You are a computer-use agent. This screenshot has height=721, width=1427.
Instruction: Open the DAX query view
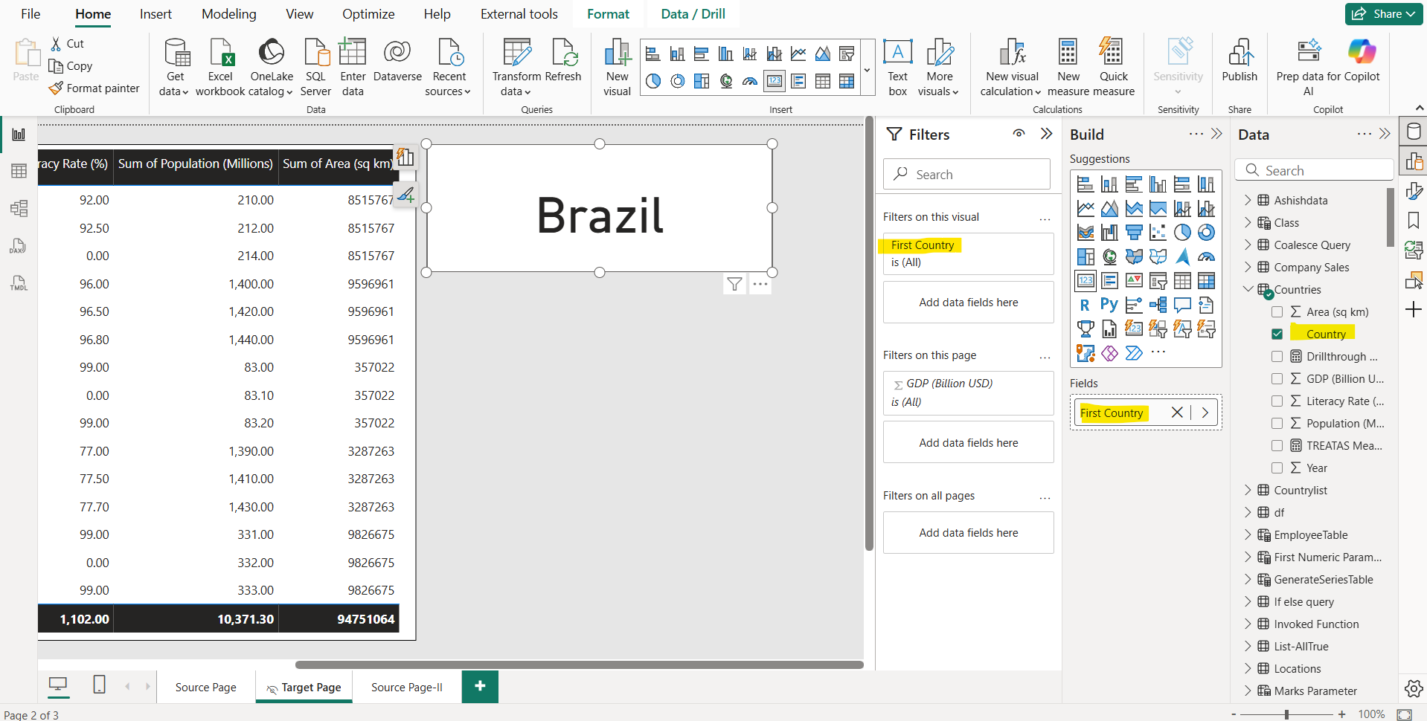tap(19, 245)
